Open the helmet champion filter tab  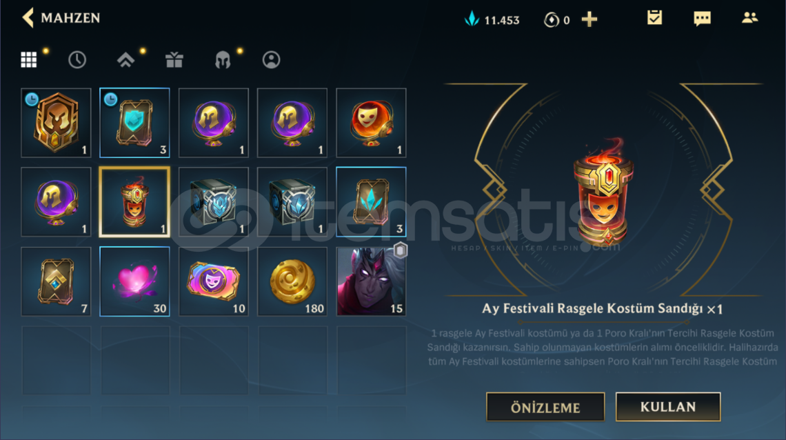223,59
